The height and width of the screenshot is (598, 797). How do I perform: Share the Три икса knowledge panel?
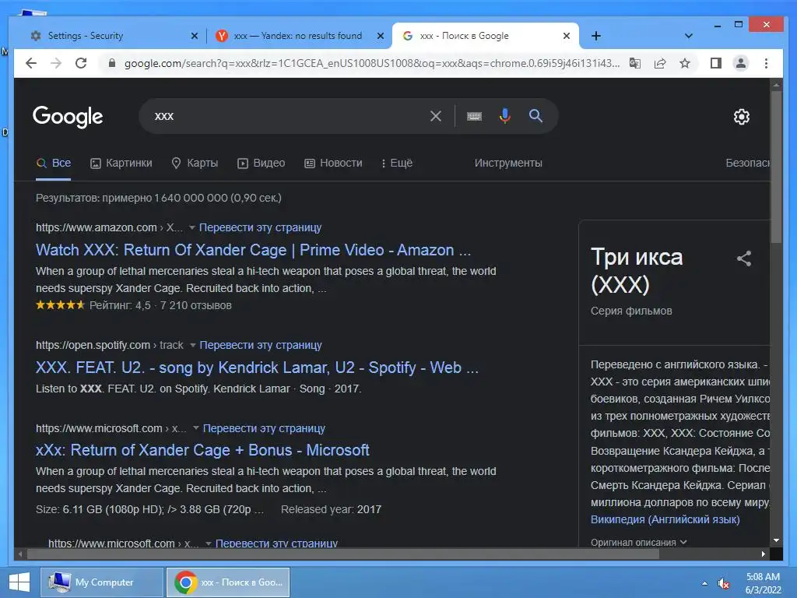tap(743, 259)
